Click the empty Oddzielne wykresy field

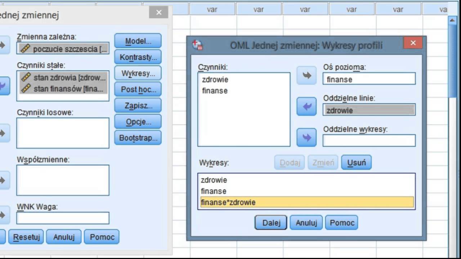pos(369,141)
